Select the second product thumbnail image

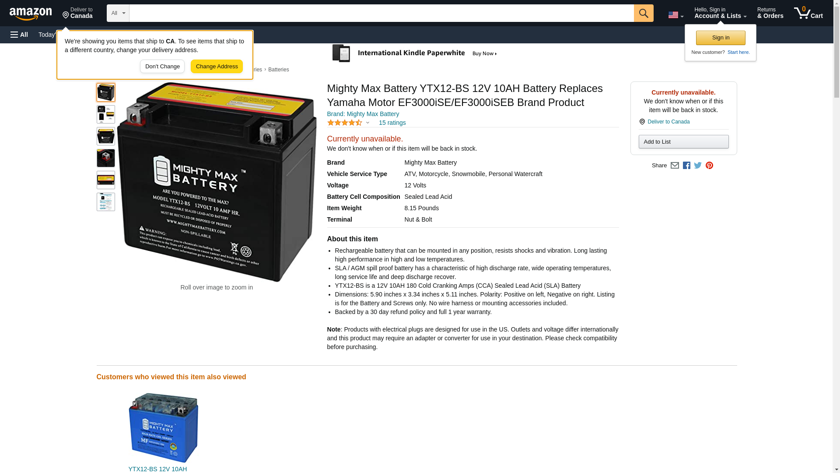click(x=106, y=114)
